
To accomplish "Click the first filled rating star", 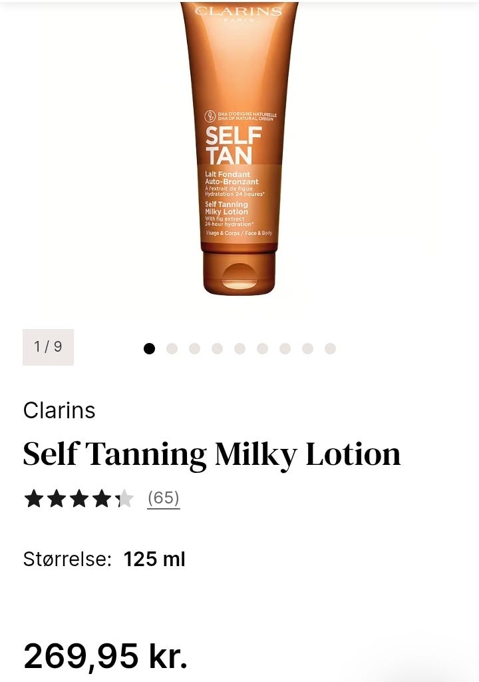I will [34, 498].
